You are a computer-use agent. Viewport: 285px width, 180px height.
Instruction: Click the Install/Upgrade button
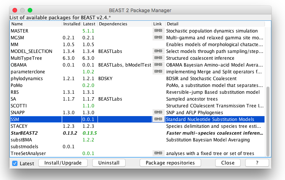(x=63, y=163)
